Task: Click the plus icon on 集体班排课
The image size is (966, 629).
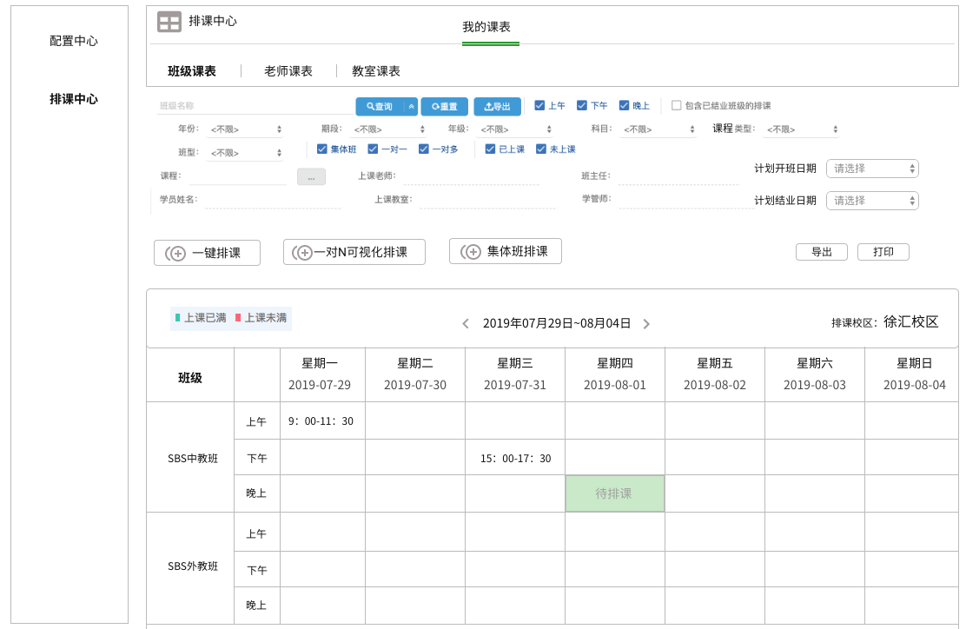Action: point(473,252)
